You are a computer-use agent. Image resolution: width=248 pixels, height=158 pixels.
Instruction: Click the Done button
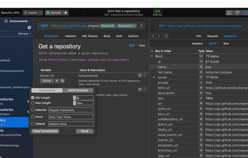[85, 131]
